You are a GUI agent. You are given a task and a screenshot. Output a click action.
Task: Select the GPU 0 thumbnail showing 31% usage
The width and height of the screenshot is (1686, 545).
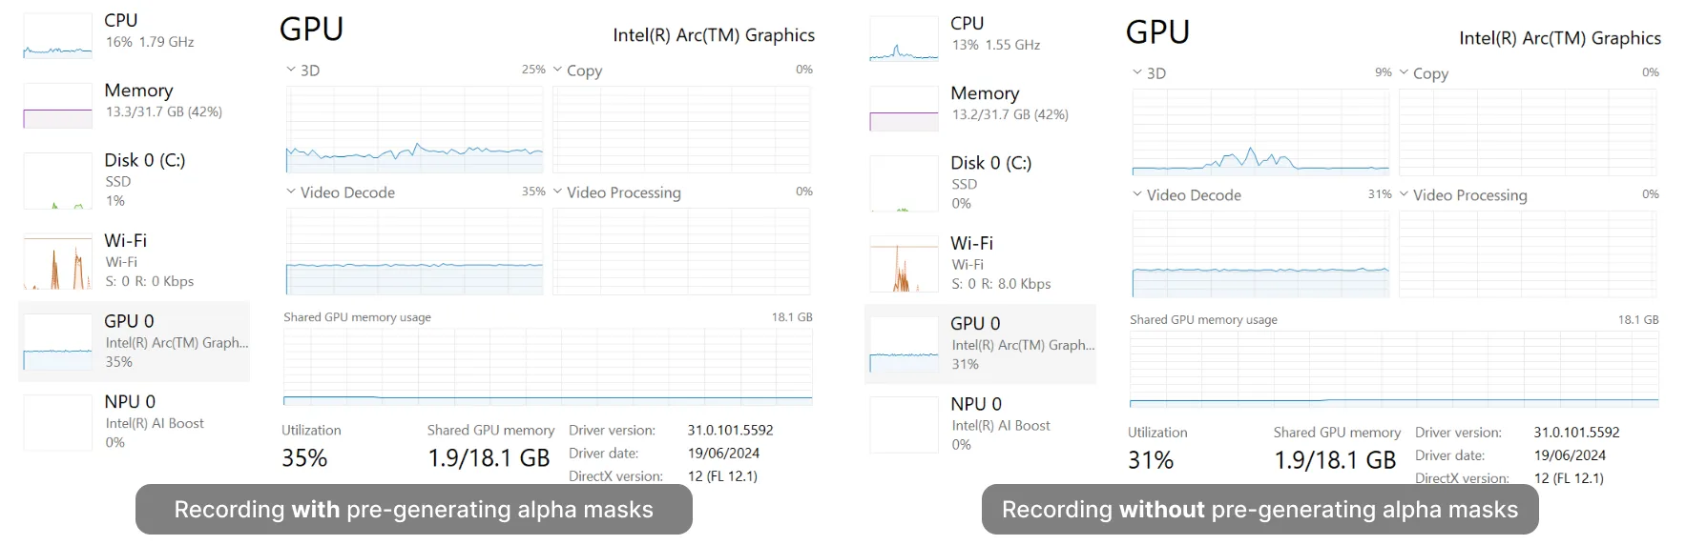pyautogui.click(x=904, y=345)
